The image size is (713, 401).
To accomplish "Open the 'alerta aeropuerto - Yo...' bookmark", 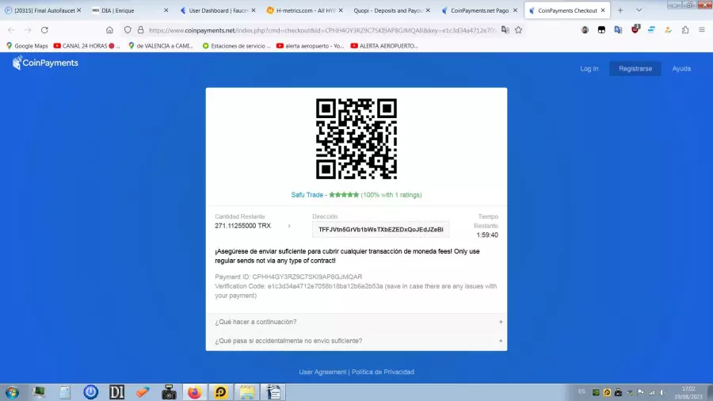I will 310,46.
